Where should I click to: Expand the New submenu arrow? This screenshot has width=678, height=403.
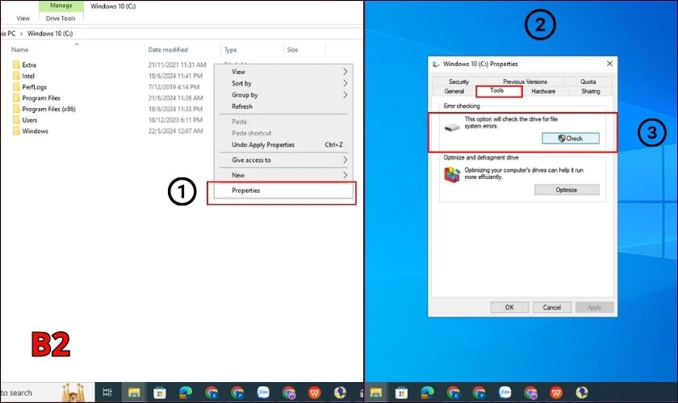point(345,175)
